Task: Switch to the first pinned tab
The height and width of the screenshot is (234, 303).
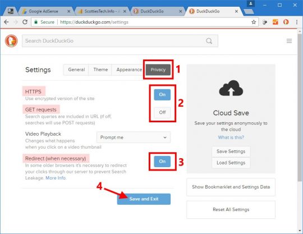Action: tap(11, 11)
